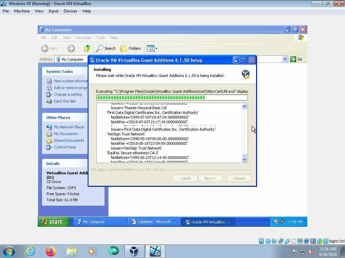Open the Input menu
The height and width of the screenshot is (258, 345).
click(53, 11)
